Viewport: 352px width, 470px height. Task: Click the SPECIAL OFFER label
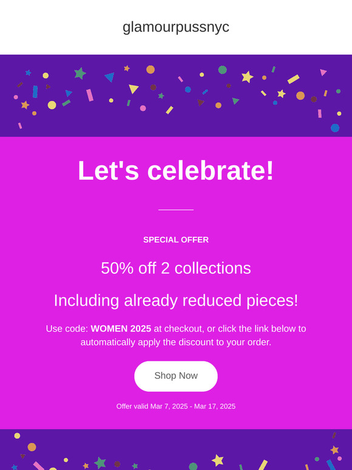point(176,240)
